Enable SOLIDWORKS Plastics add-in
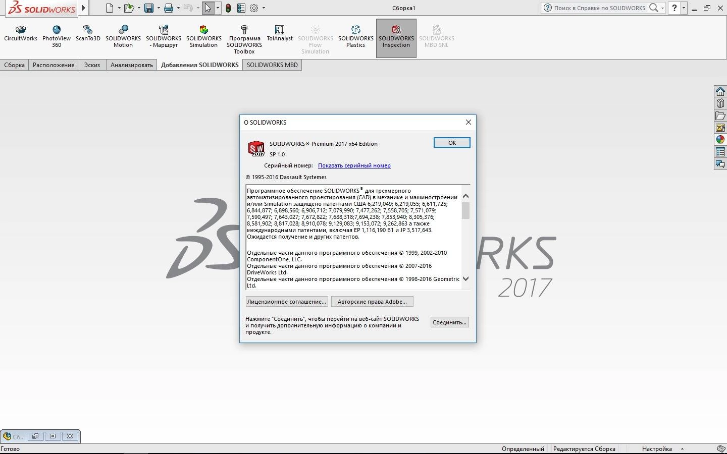 356,37
